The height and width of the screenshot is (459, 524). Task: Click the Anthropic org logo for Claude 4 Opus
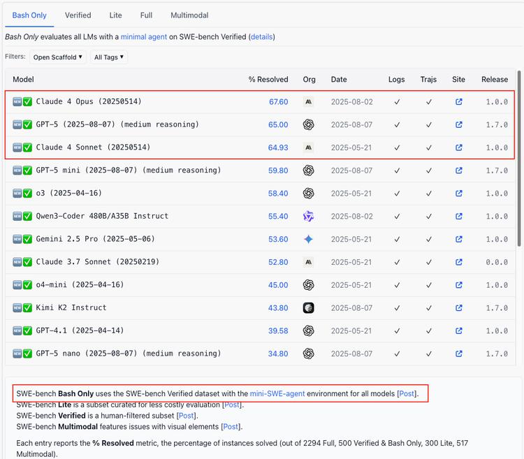click(x=309, y=102)
